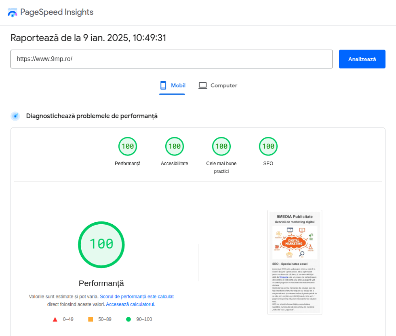Toggle the Diagnostichează problemele de performanță indicator
The height and width of the screenshot is (336, 396).
pyautogui.click(x=15, y=116)
